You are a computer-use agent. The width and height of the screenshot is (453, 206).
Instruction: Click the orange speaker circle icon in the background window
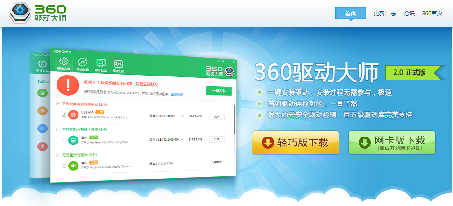42,110
